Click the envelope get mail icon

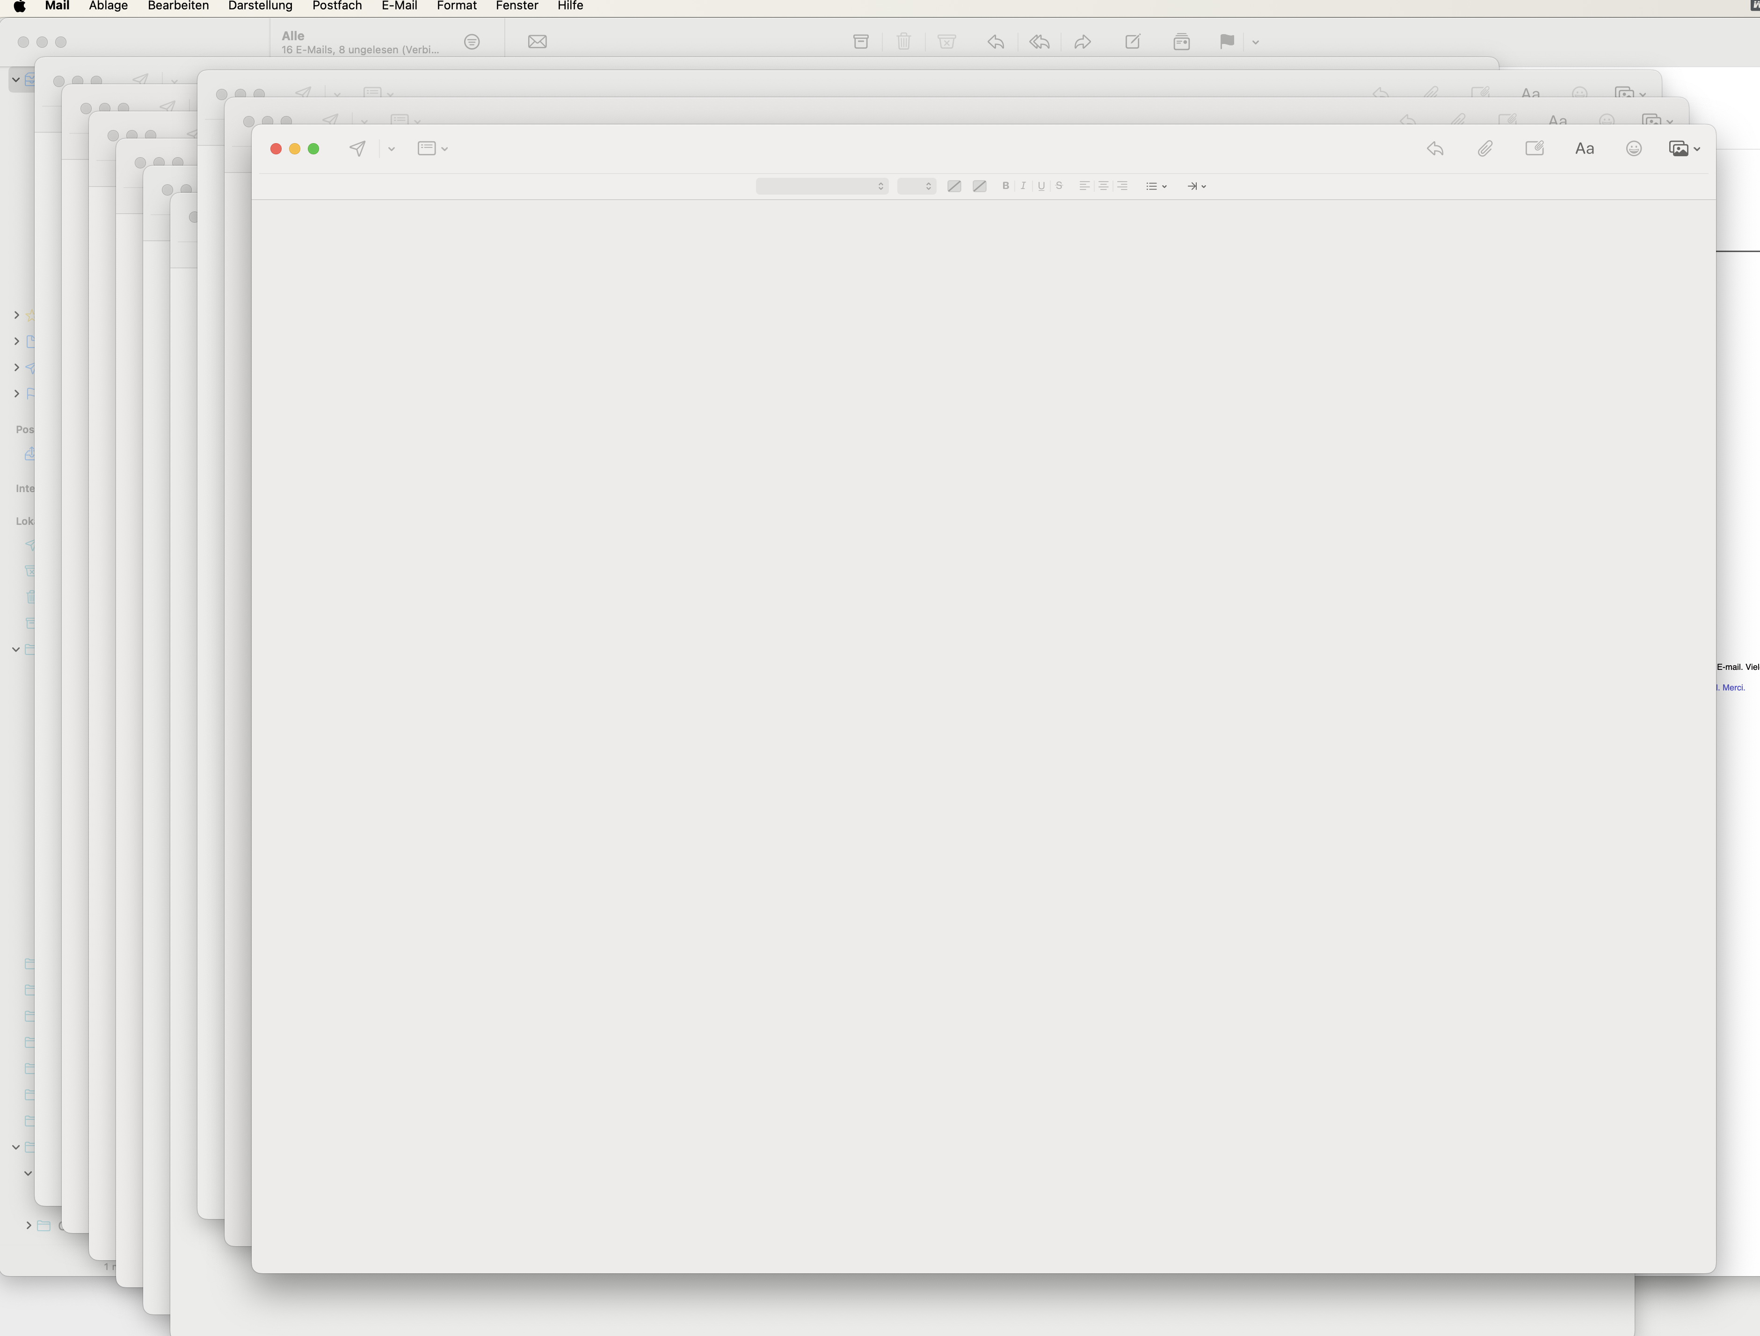tap(537, 41)
